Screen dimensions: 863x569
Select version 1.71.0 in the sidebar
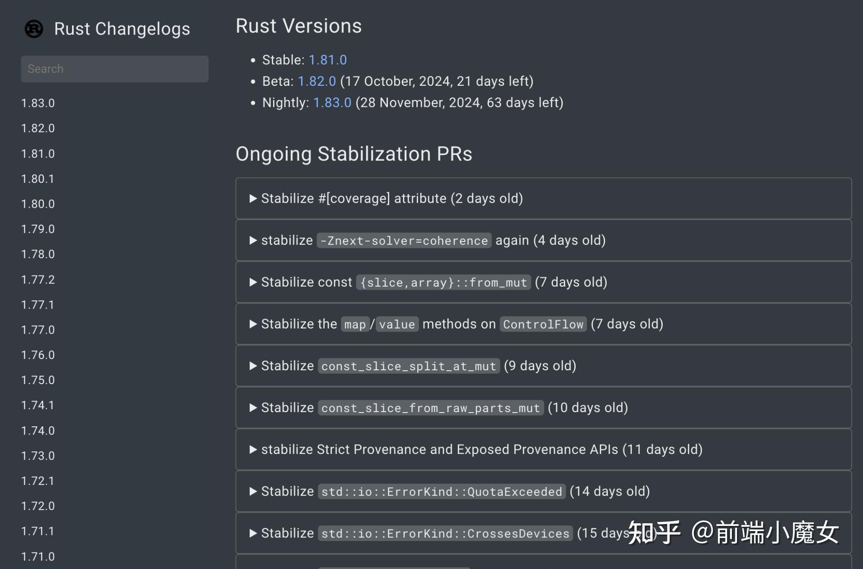click(x=38, y=556)
